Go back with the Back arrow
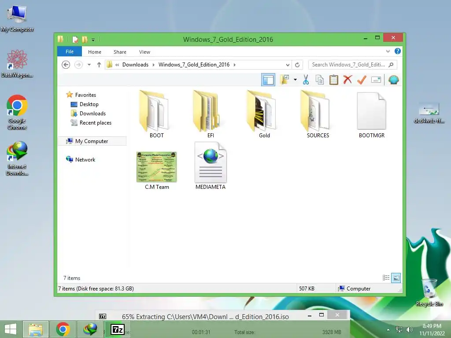Image resolution: width=451 pixels, height=338 pixels. point(66,65)
